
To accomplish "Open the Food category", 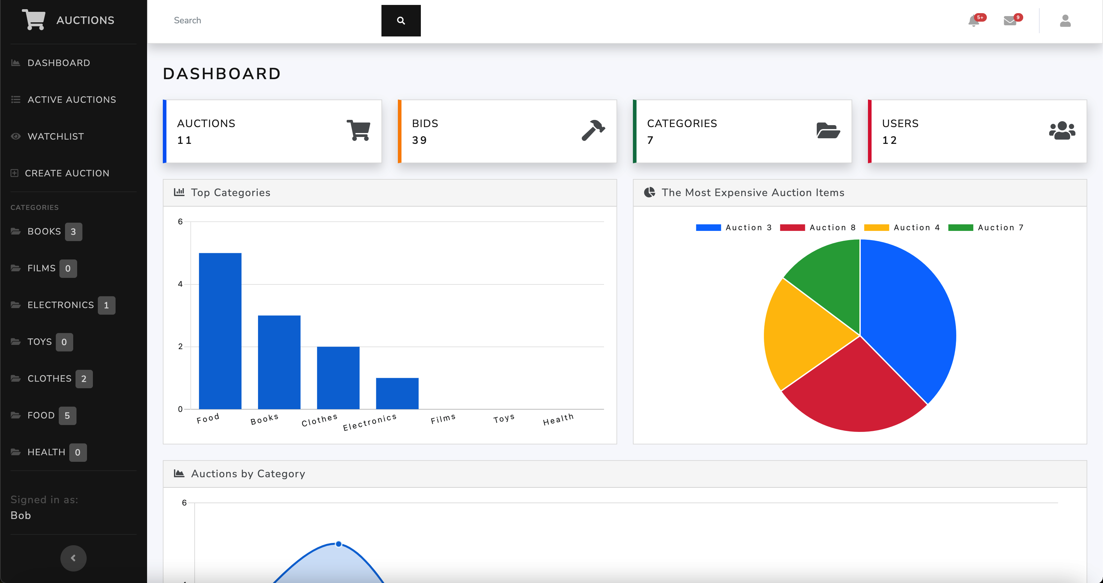I will (43, 415).
